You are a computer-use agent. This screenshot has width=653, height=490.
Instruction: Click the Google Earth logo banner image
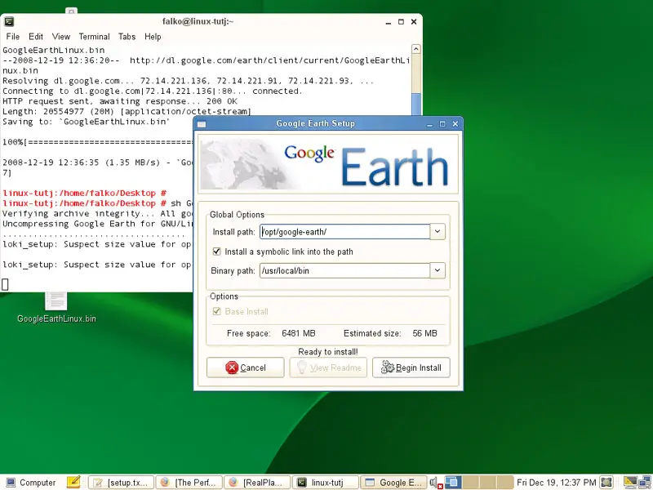(328, 164)
